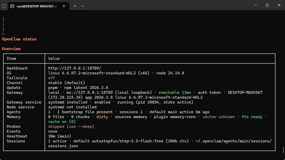The height and width of the screenshot is (160, 285).
Task: Click the Agents row label
Action: 14,112
